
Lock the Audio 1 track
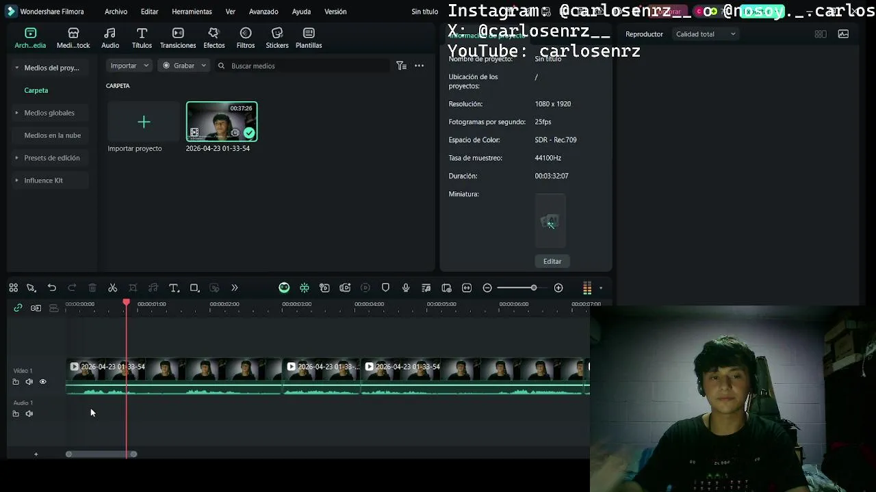tap(16, 413)
